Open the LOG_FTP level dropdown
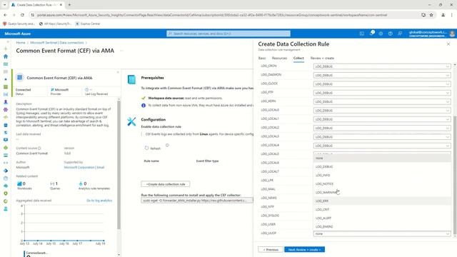 coord(382,93)
